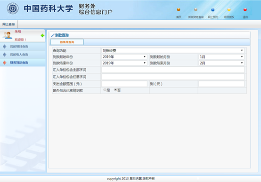261x182 pixels.
Task: Focus the 汇入单位包含任意字词 input field
Action: tap(173, 77)
